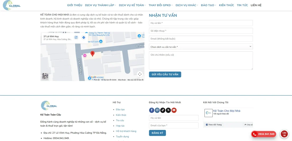This screenshot has height=141, width=292.
Task: Follow the Tuyển dụng footer link
Action: 122,136
